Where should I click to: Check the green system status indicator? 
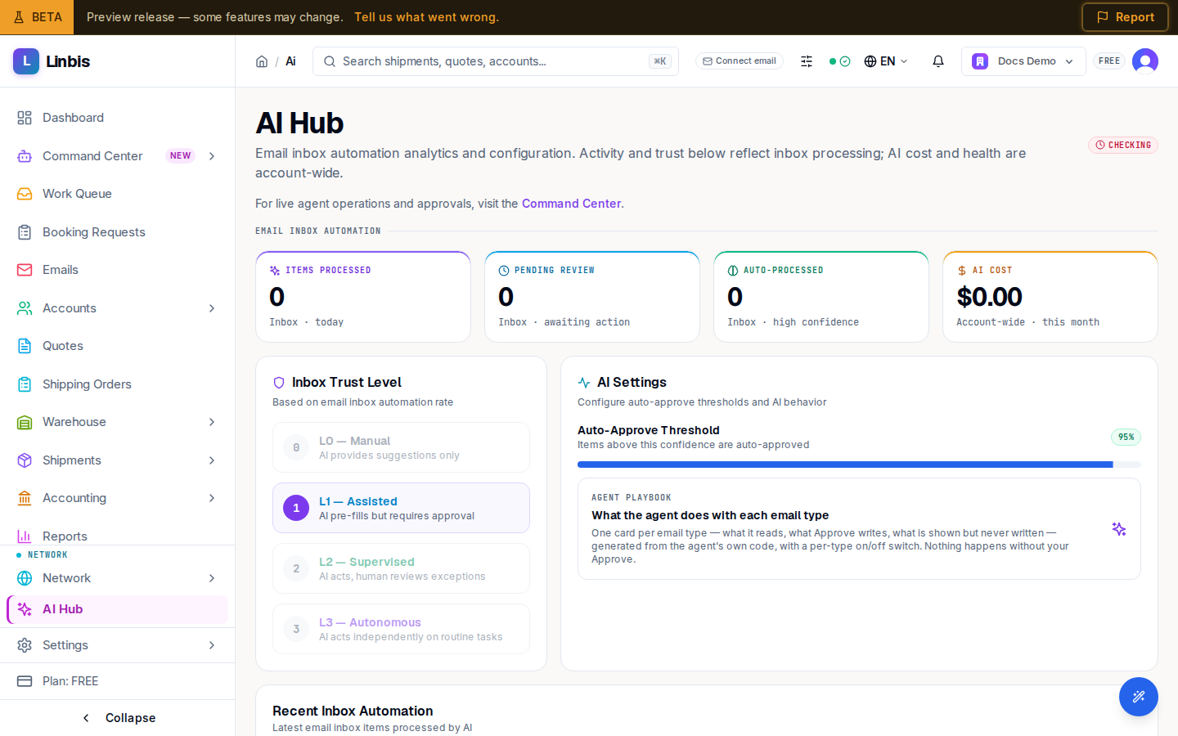pos(839,61)
